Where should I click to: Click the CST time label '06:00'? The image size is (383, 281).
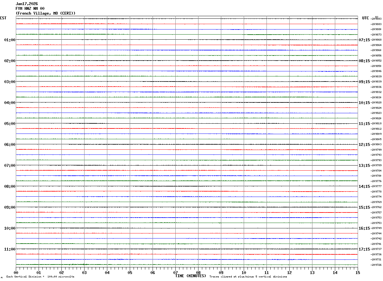pyautogui.click(x=9, y=144)
